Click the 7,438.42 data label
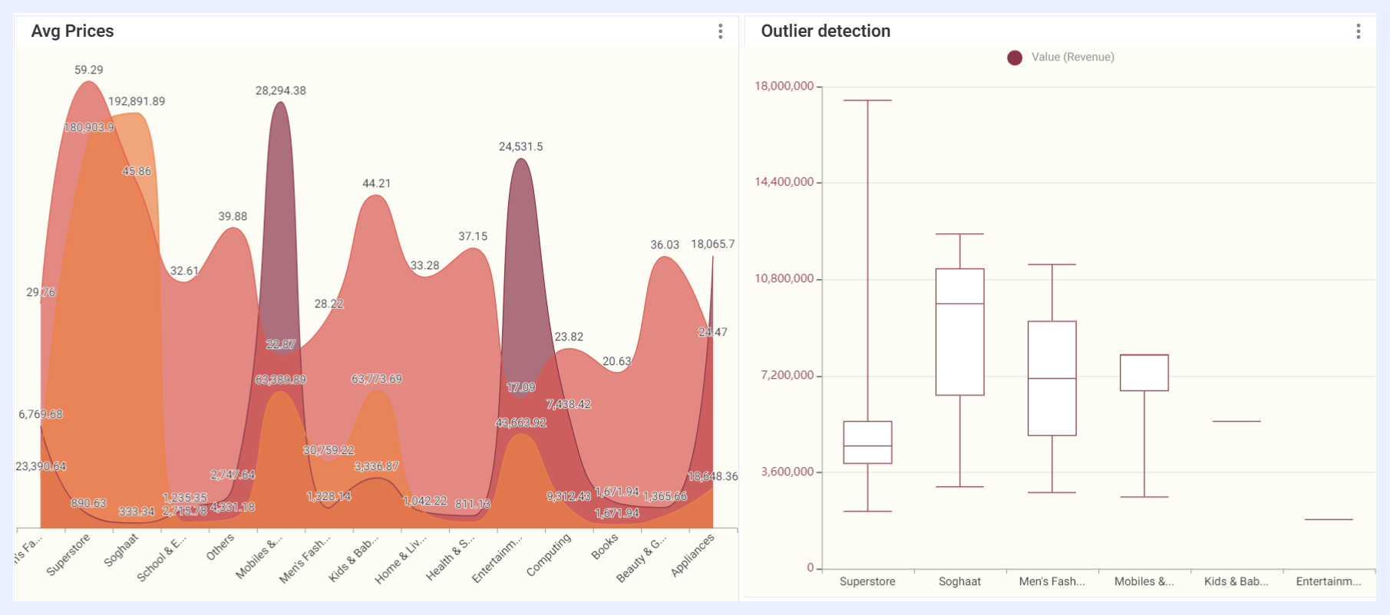This screenshot has width=1390, height=615. 568,404
